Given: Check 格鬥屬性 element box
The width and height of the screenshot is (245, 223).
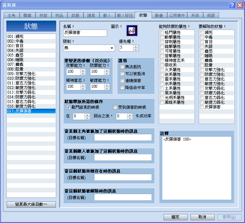Looking at the screenshot, I should [162, 33].
